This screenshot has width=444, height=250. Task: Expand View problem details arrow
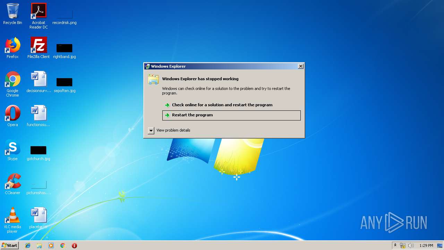(151, 131)
